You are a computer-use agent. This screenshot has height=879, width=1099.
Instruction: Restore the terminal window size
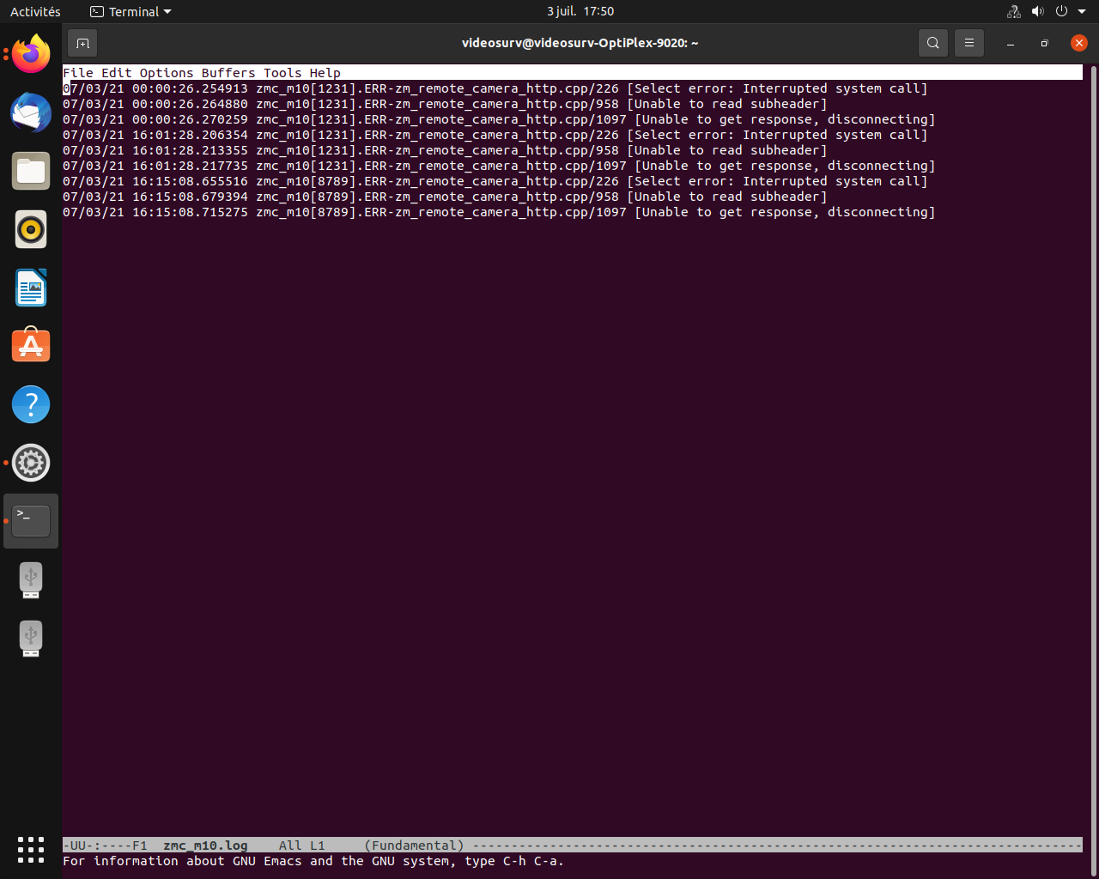1044,43
